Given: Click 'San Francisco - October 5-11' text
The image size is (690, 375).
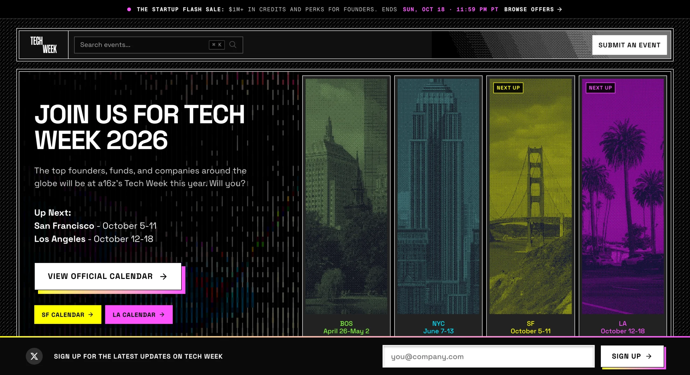Looking at the screenshot, I should pyautogui.click(x=95, y=226).
